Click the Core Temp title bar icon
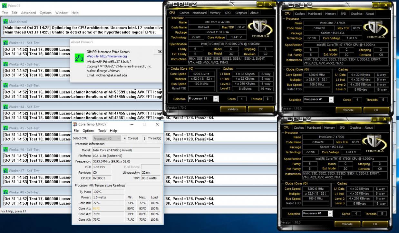The height and width of the screenshot is (233, 399). click(x=75, y=124)
